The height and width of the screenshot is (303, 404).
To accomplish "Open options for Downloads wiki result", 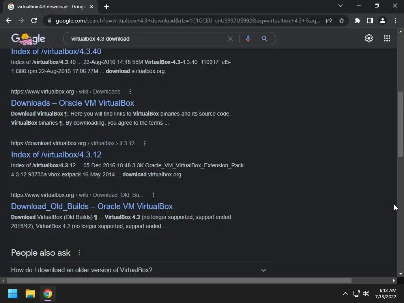I will tap(130, 92).
